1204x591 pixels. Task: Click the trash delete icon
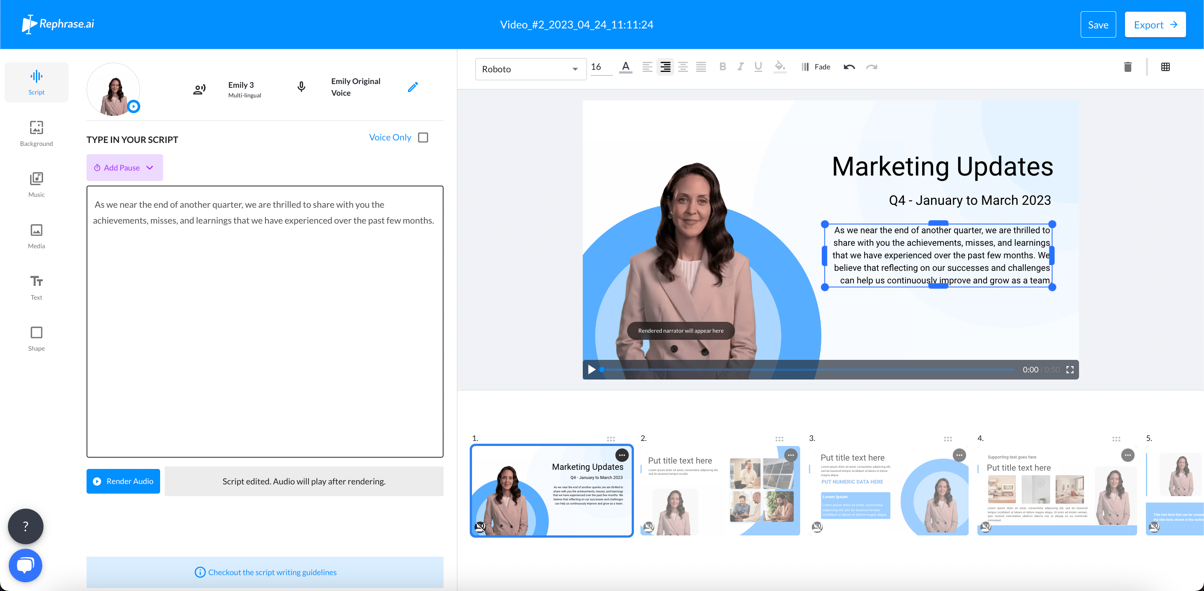pyautogui.click(x=1127, y=67)
